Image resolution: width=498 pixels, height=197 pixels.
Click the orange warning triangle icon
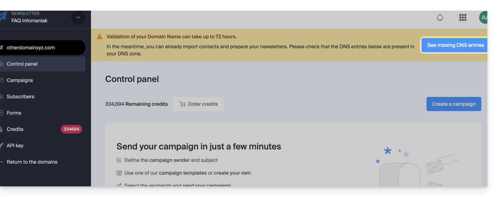pyautogui.click(x=100, y=37)
